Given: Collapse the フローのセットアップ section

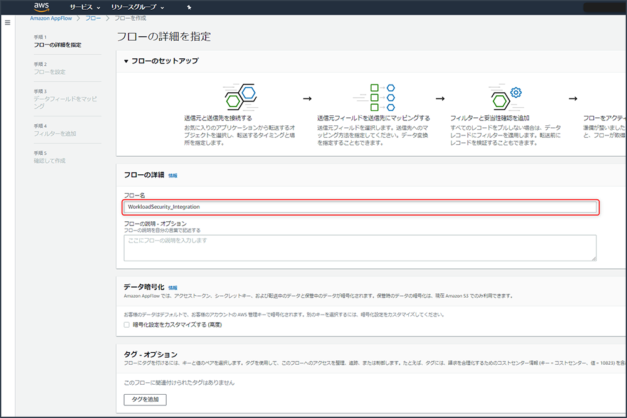Looking at the screenshot, I should [126, 61].
